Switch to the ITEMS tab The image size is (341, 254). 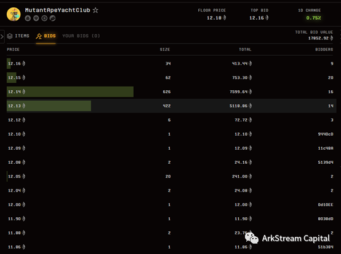[x=22, y=36]
